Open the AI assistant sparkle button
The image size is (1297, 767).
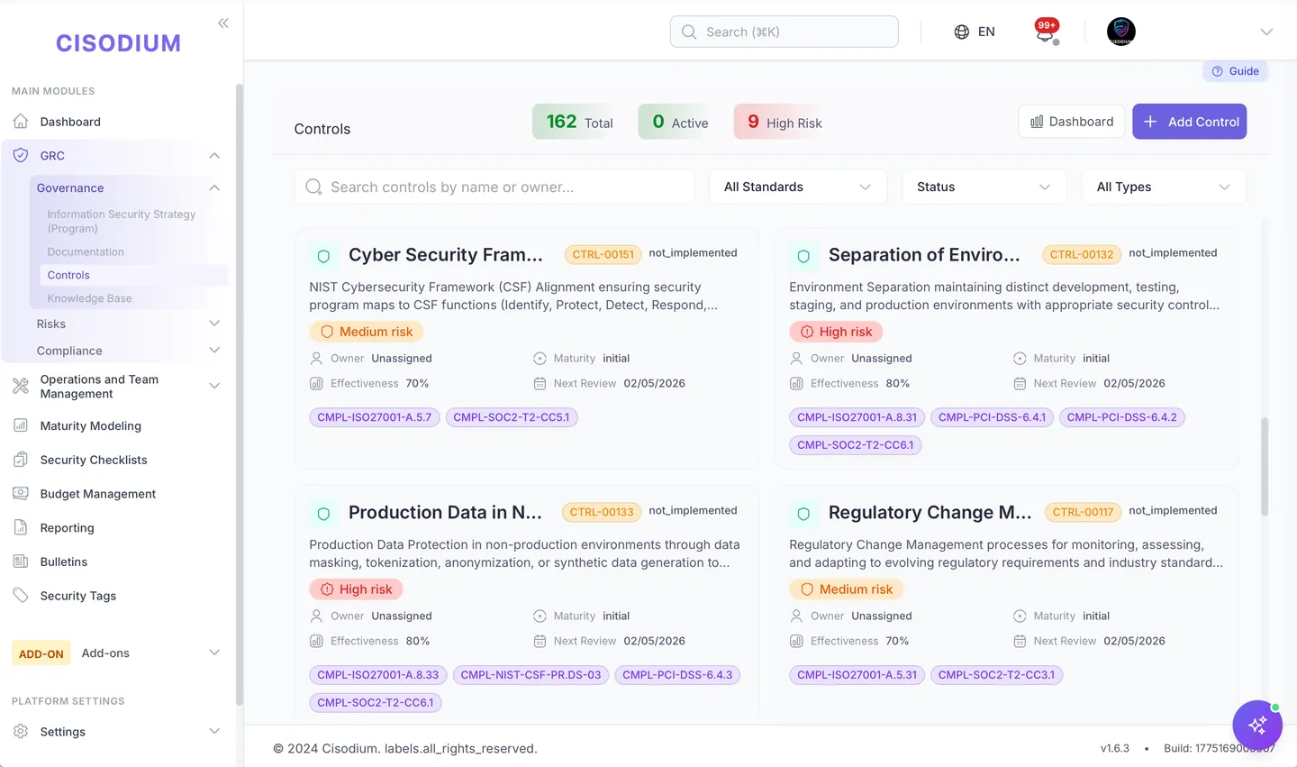pos(1257,725)
